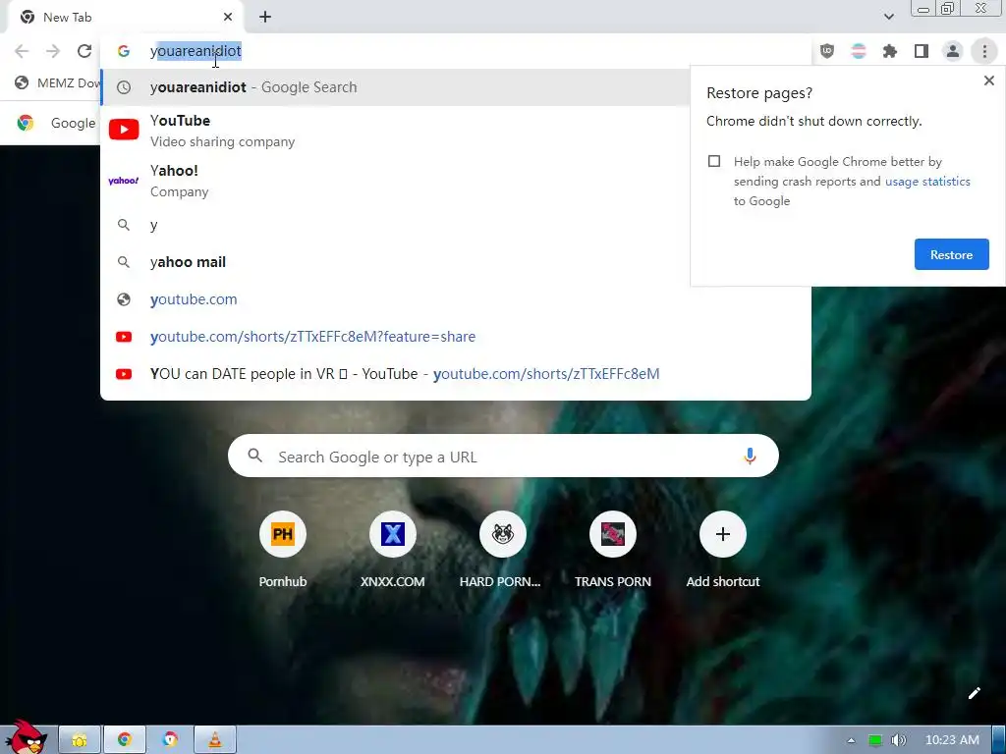Click the voice search microphone icon

(x=750, y=456)
